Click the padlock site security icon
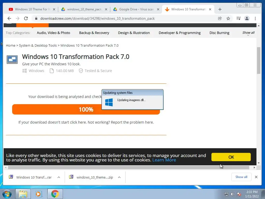 coord(36,18)
